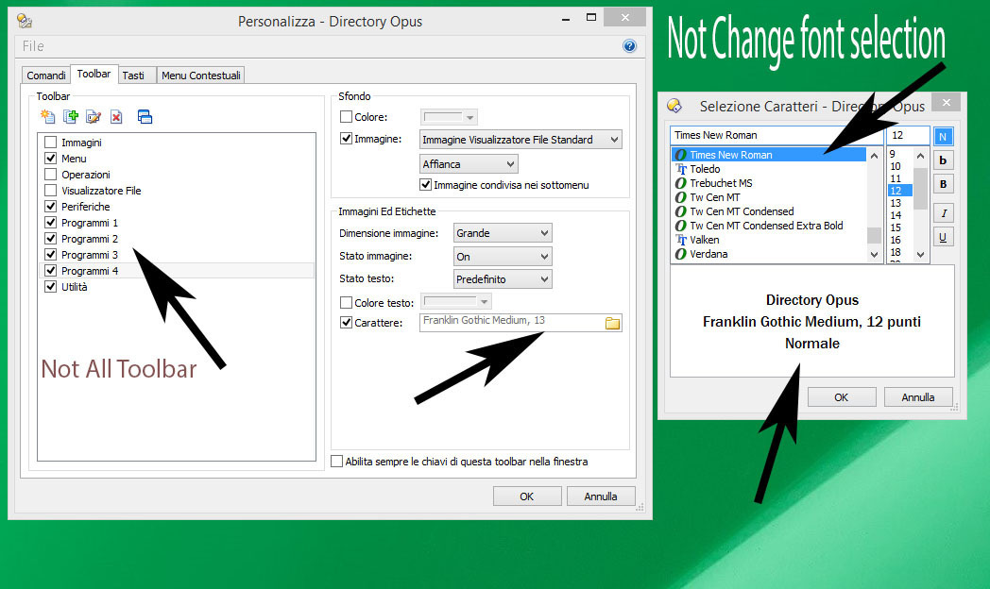The image size is (990, 589).
Task: Enable the Colore background checkbox
Action: tap(346, 117)
